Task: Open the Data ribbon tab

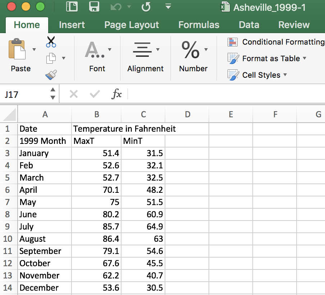Action: click(249, 25)
